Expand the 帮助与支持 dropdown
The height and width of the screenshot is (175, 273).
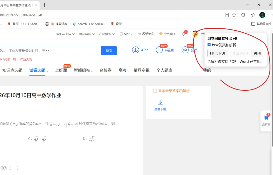pos(65,34)
